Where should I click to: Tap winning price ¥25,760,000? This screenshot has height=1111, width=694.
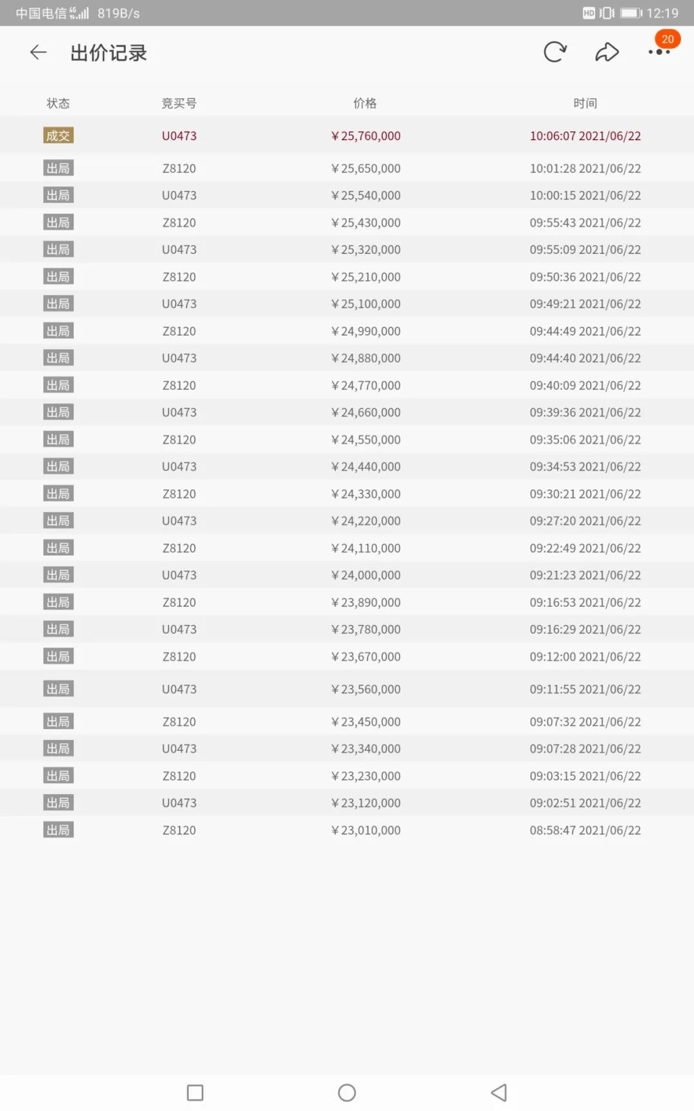[x=366, y=136]
